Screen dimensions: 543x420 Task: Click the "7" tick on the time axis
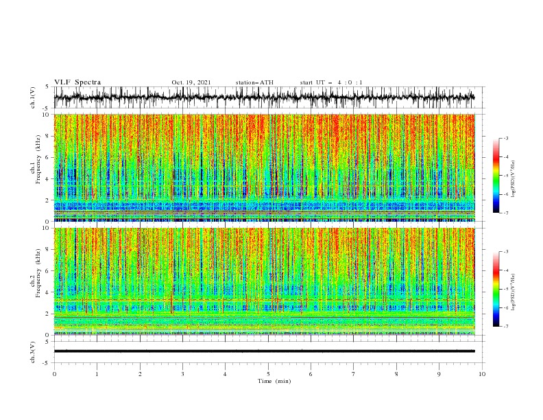(354, 374)
